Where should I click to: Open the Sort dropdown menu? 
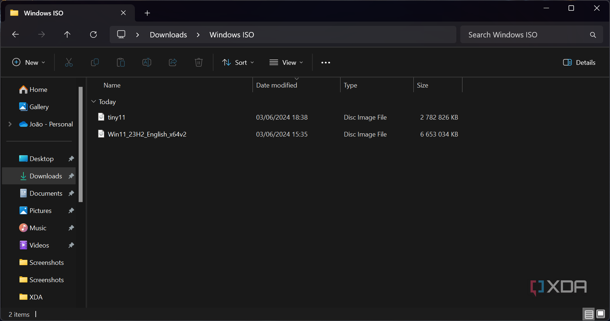(x=238, y=62)
